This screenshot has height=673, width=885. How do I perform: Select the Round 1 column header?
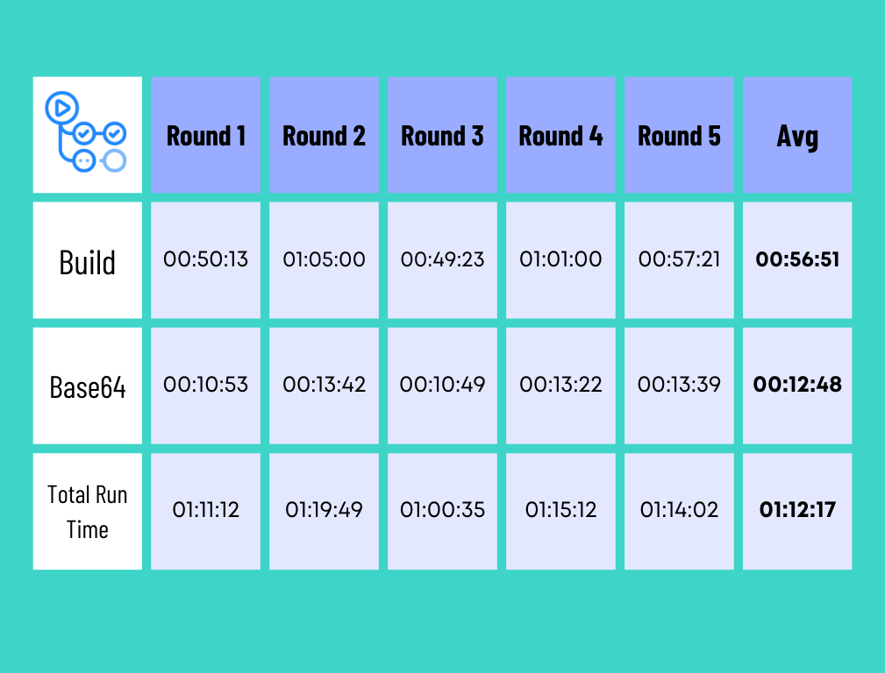(206, 135)
